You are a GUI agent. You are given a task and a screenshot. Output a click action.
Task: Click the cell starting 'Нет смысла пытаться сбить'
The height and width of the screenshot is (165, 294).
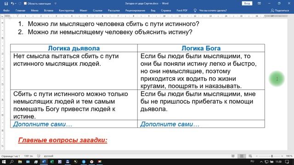pyautogui.click(x=74, y=71)
